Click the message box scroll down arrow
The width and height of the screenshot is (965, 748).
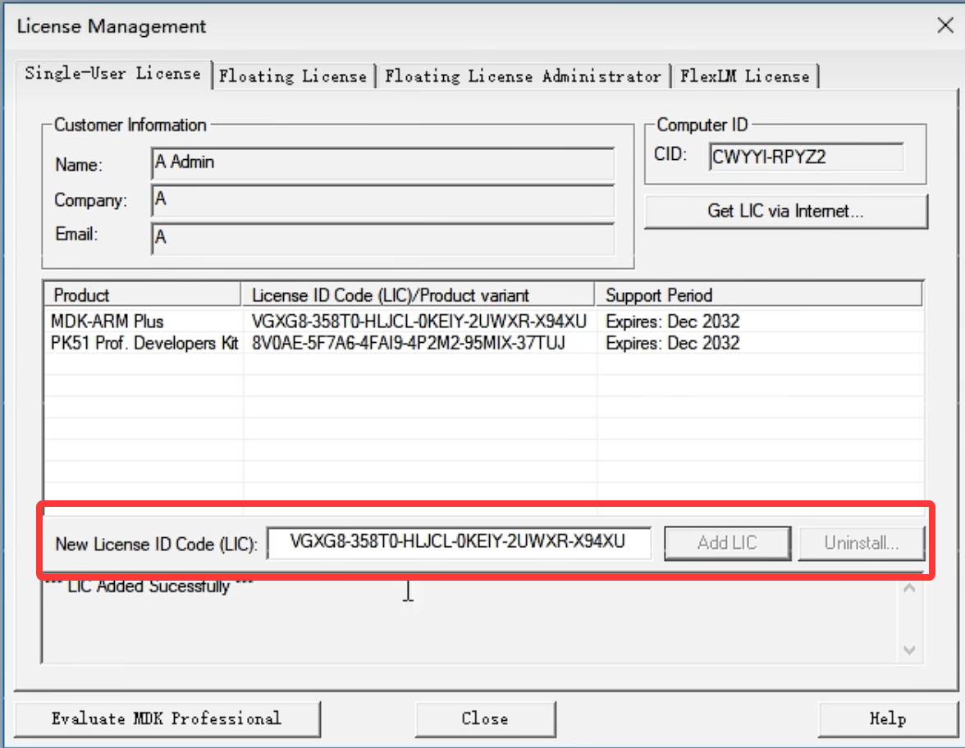tap(909, 650)
